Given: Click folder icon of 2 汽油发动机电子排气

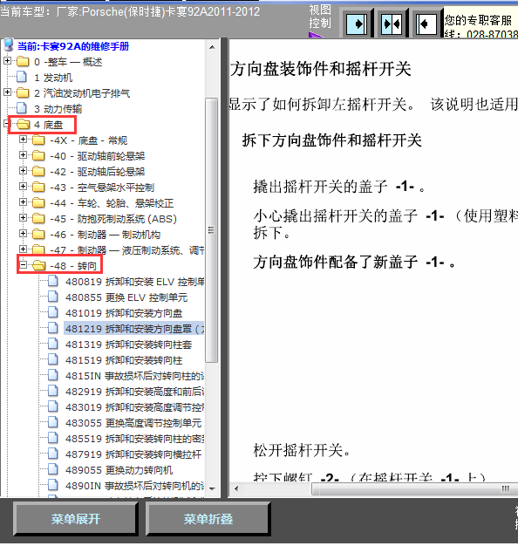Looking at the screenshot, I should tap(23, 93).
